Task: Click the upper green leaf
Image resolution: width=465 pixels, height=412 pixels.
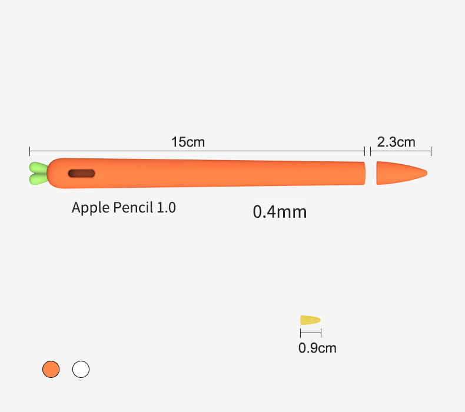Action: click(38, 168)
